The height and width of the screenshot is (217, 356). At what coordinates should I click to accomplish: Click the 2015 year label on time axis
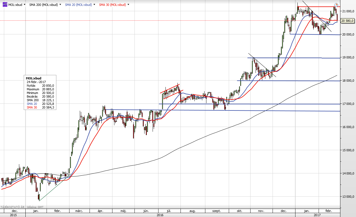[13, 215]
